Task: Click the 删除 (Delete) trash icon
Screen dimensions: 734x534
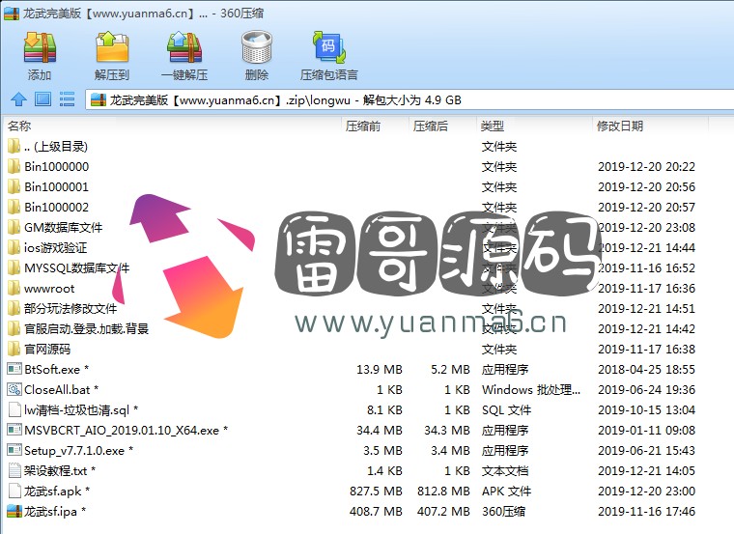Action: 257,47
